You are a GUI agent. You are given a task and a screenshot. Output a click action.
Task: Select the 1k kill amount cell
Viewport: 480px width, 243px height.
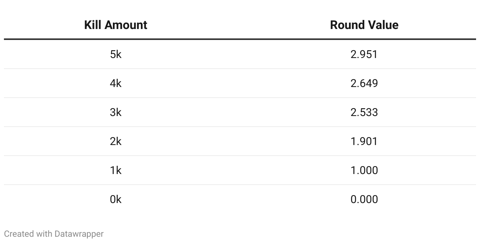[116, 170]
